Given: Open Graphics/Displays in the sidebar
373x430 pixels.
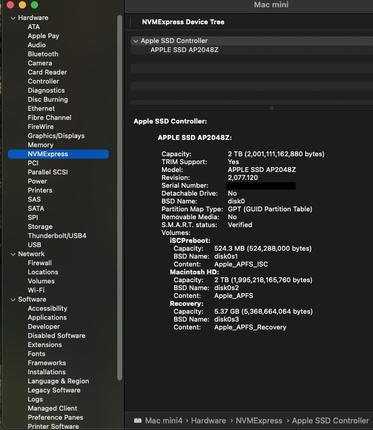Looking at the screenshot, I should pos(56,136).
